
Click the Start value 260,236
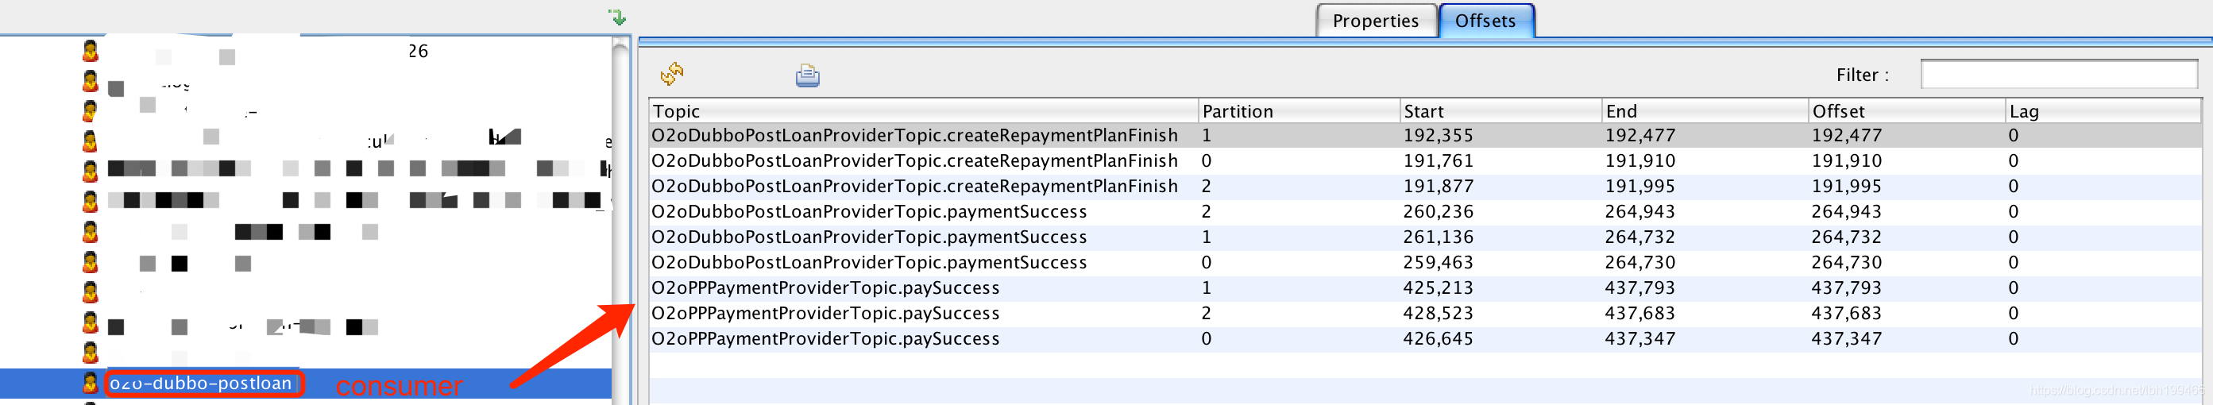[x=1438, y=212]
